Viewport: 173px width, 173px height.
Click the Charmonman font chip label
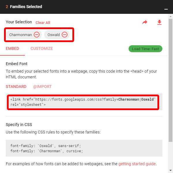pyautogui.click(x=20, y=35)
